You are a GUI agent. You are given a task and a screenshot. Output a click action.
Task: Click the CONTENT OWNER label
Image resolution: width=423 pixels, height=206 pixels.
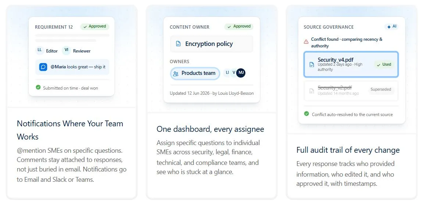tap(189, 27)
